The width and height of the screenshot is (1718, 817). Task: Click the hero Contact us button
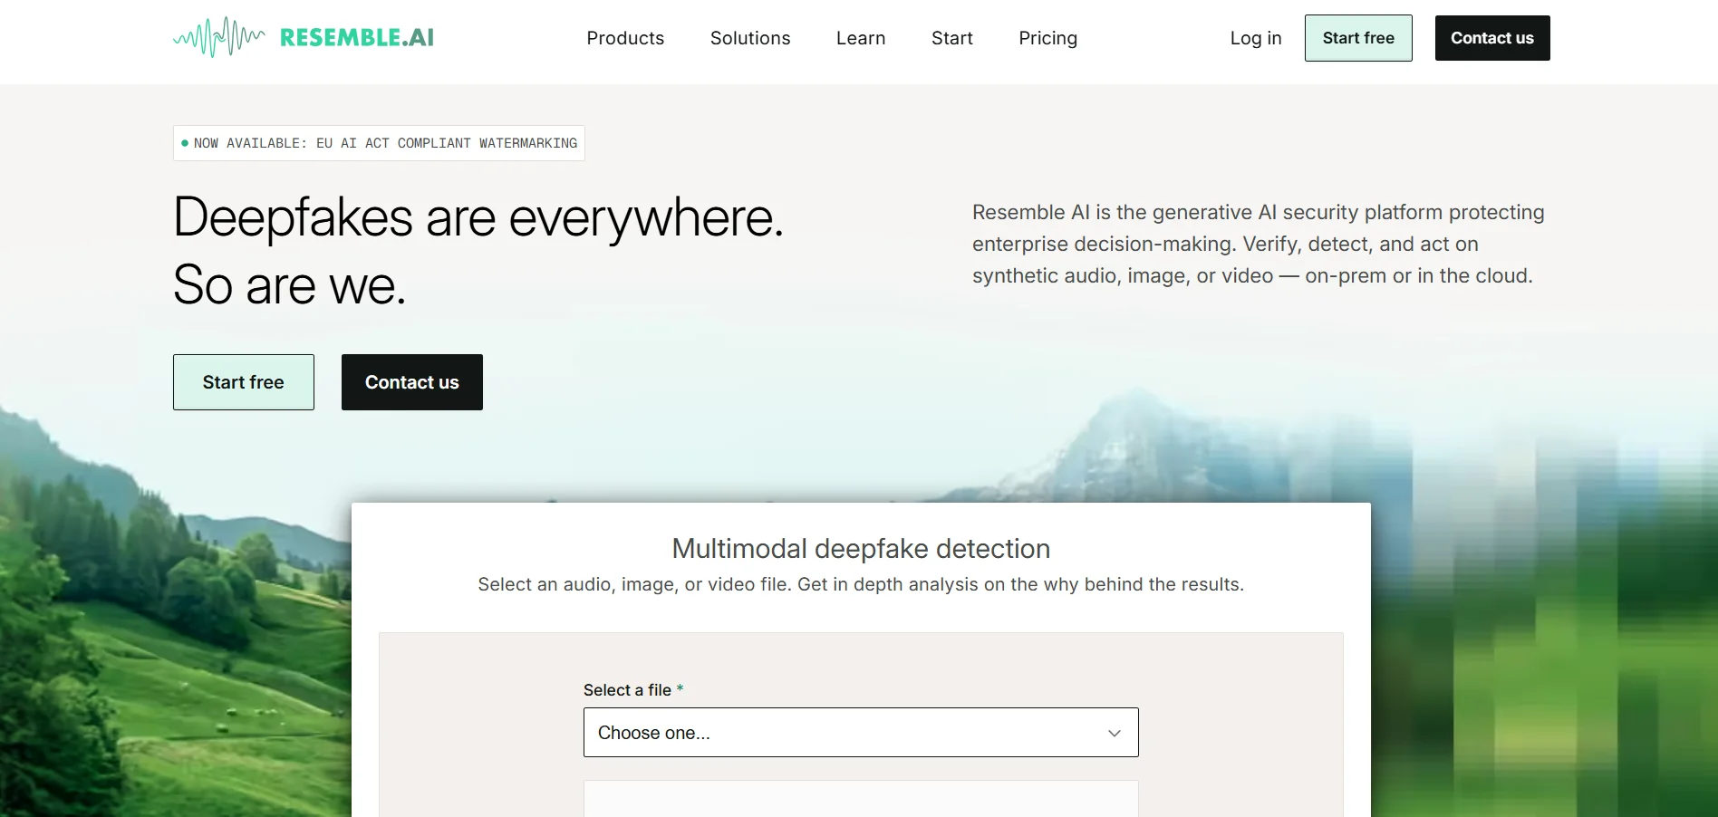click(x=412, y=382)
